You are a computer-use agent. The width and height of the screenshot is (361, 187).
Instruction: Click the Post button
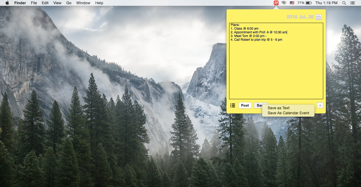point(245,105)
